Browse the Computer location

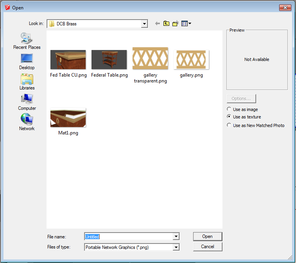click(x=27, y=102)
